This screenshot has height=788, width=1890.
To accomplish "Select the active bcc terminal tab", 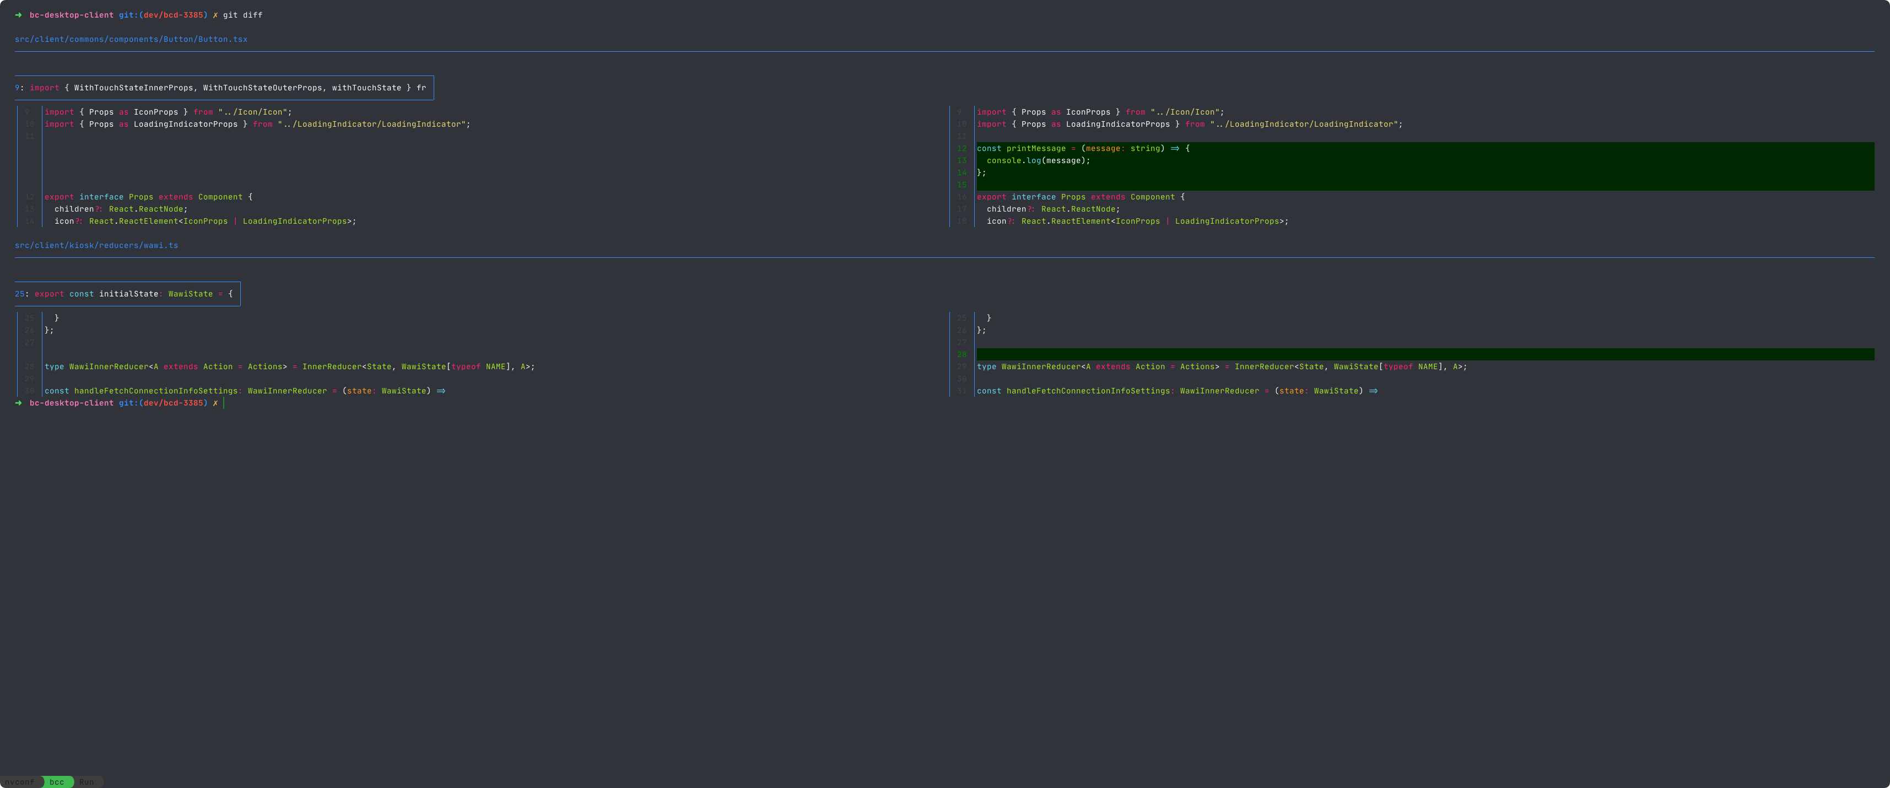I will 57,782.
